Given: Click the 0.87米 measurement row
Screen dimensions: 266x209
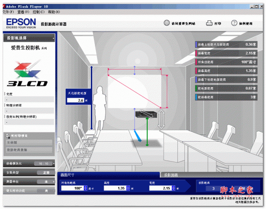Looking at the screenshot, I should tap(226, 88).
